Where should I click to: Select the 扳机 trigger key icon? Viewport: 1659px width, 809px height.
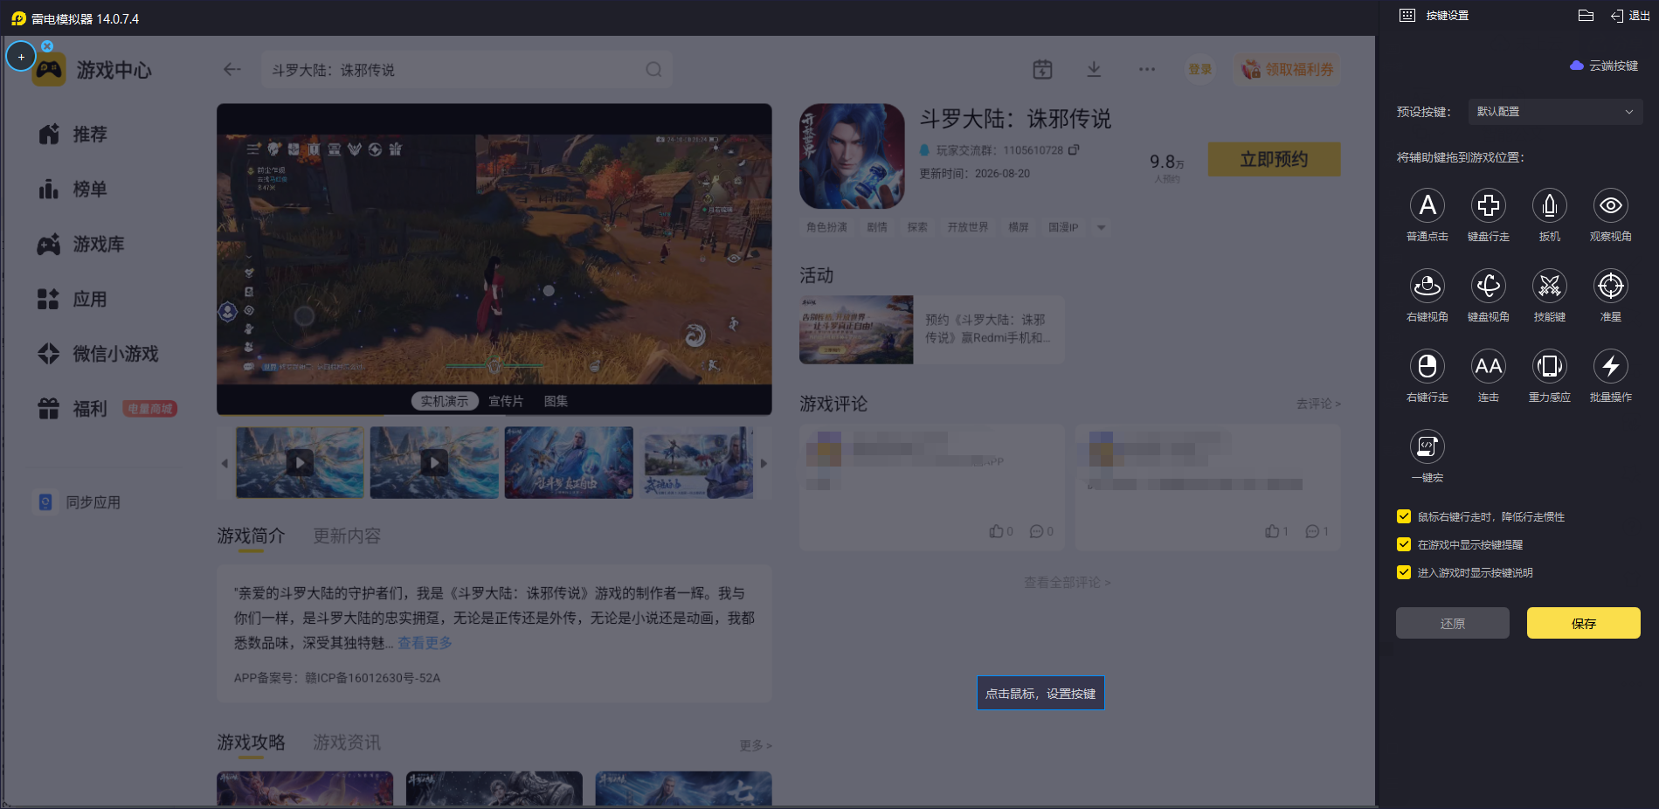(x=1550, y=206)
